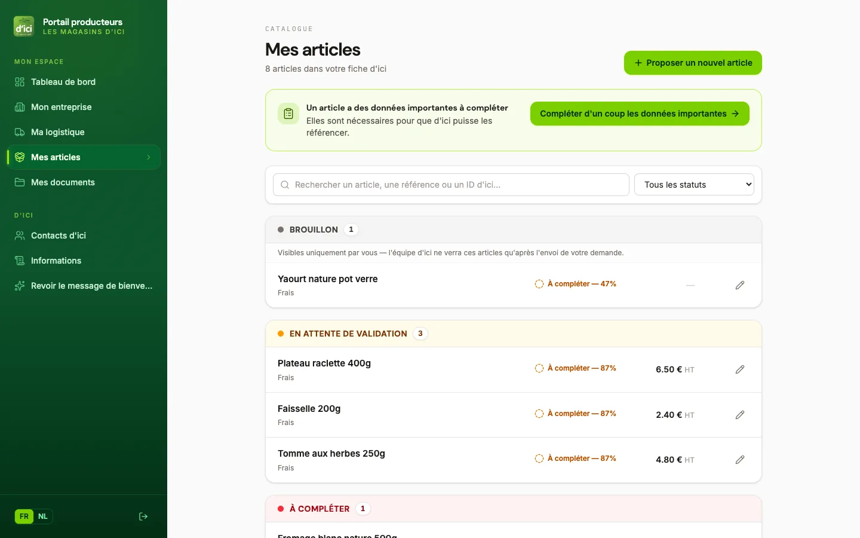Open the Plateau raclette 400g article
Screen dimensions: 860x538
pyautogui.click(x=324, y=363)
